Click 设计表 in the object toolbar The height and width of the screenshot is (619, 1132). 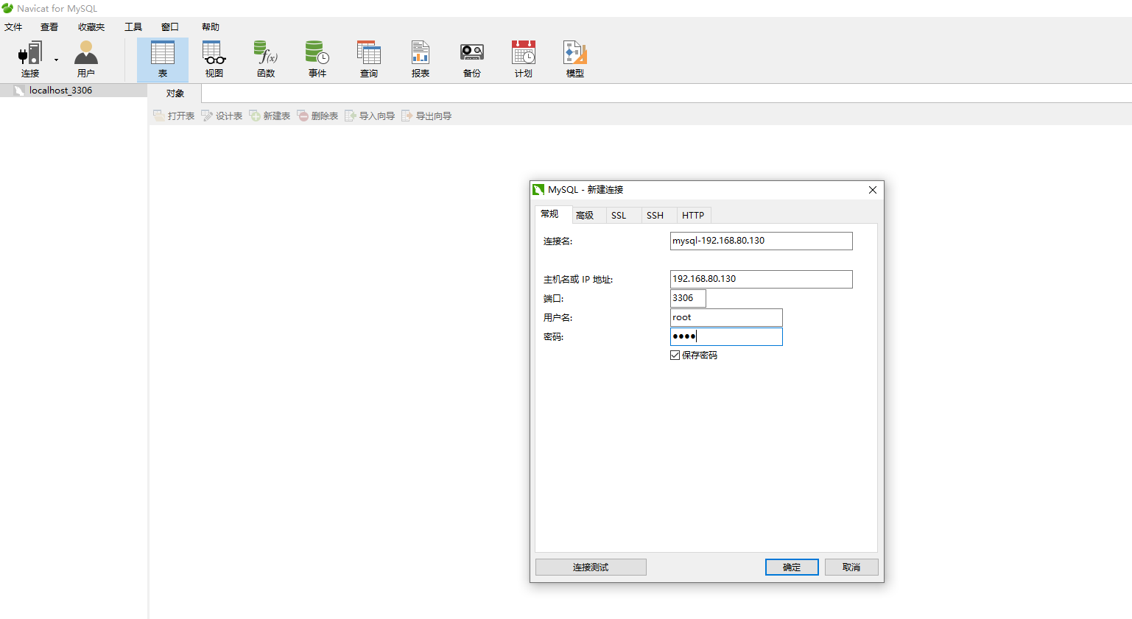coord(222,116)
